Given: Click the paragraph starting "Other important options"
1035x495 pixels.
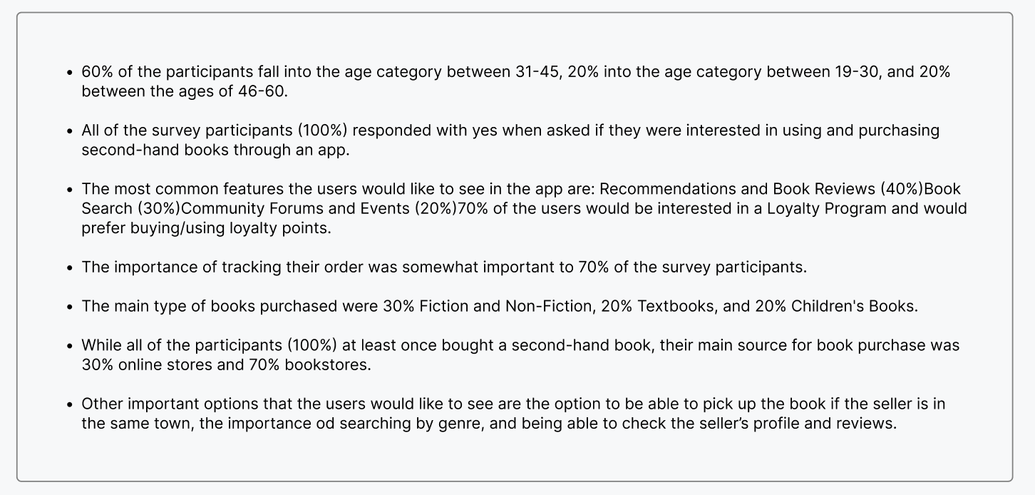Looking at the screenshot, I should (x=513, y=413).
